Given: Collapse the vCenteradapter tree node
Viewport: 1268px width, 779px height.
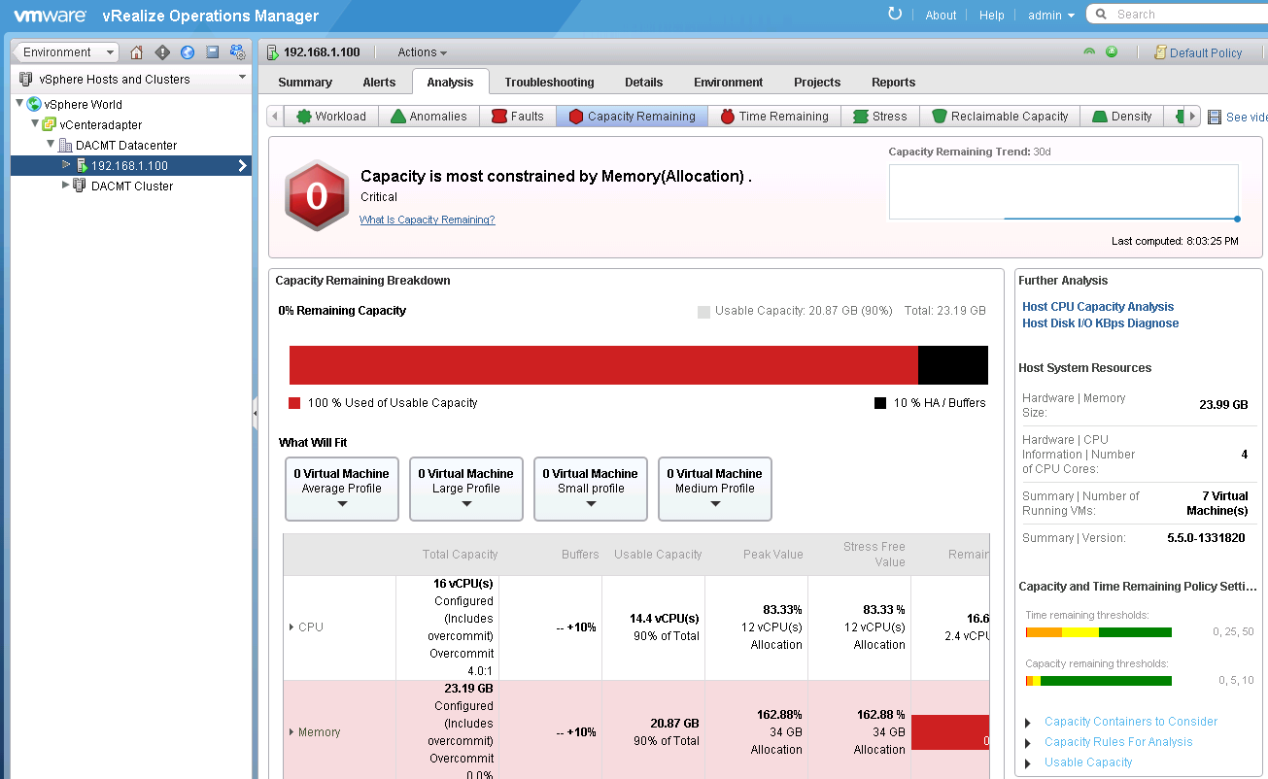Looking at the screenshot, I should (x=35, y=123).
